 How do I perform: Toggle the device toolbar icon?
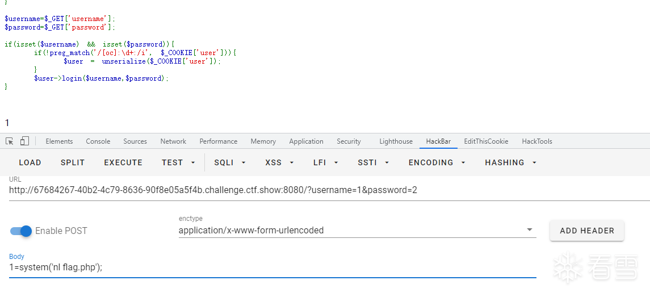pos(24,141)
